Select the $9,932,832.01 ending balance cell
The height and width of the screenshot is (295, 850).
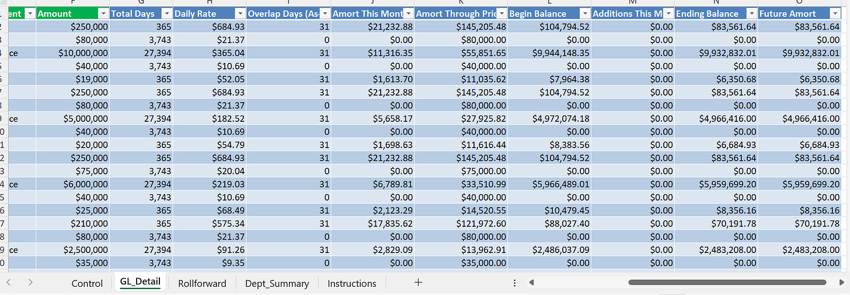pos(716,52)
